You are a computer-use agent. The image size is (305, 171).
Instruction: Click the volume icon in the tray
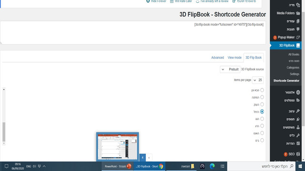tap(34, 166)
